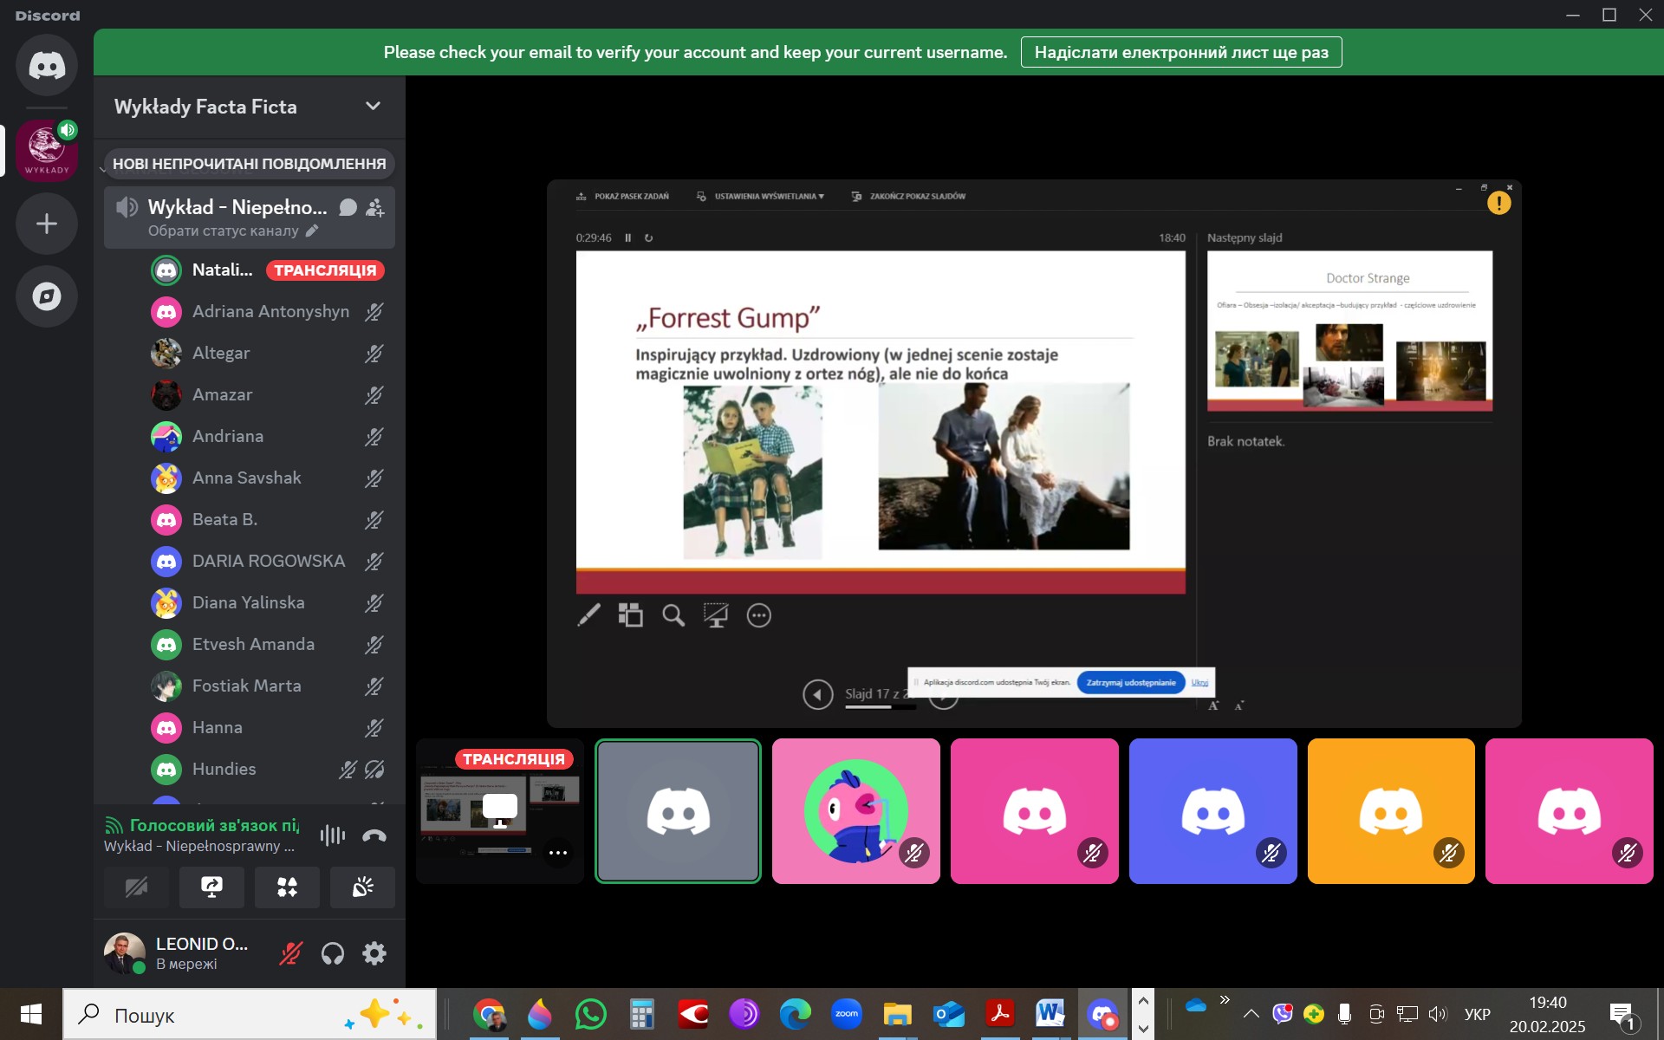
Task: Open voice channel text chat bubble icon
Action: coord(348,207)
